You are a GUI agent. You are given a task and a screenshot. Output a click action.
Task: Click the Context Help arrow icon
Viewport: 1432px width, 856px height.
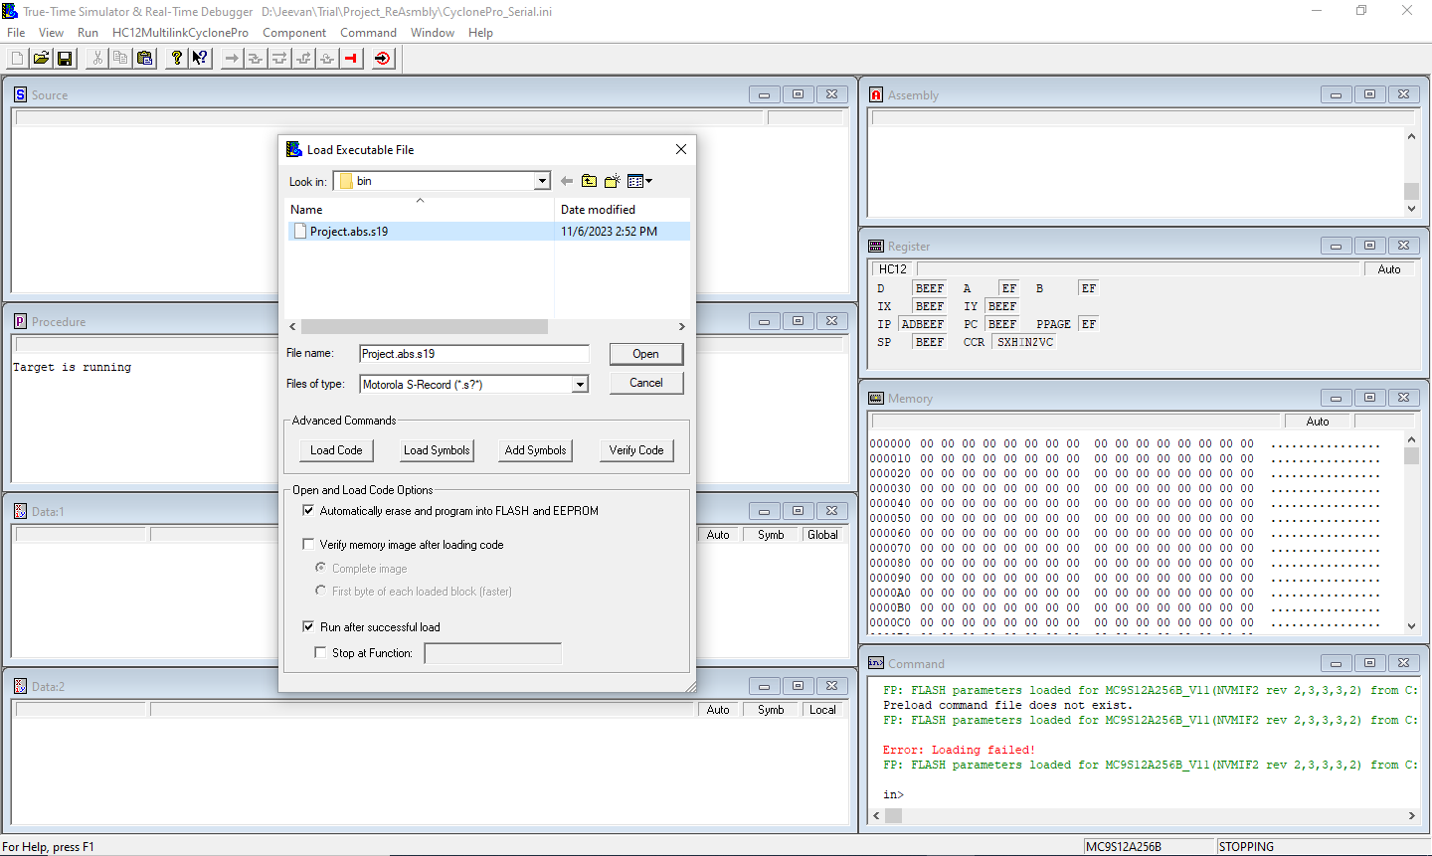199,58
